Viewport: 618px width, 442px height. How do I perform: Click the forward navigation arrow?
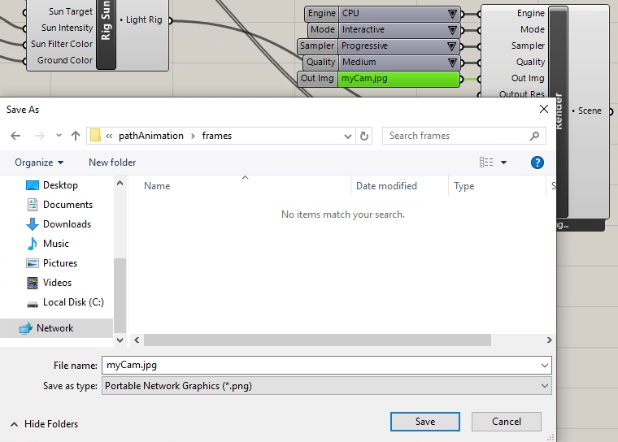coord(39,136)
